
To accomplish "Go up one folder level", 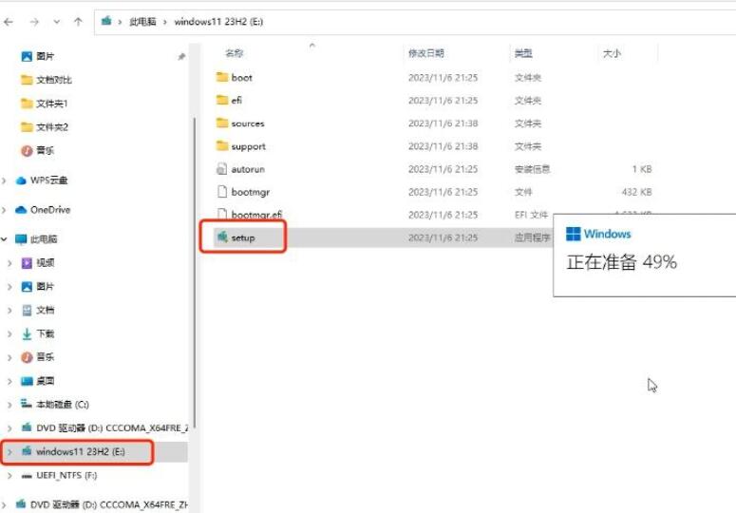I will (x=79, y=22).
